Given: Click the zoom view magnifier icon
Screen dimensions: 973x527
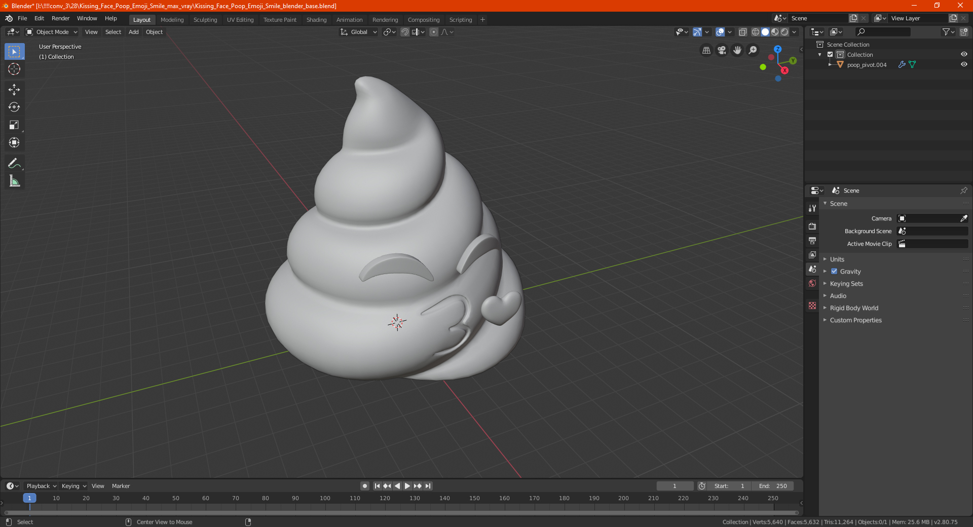Looking at the screenshot, I should tap(753, 50).
